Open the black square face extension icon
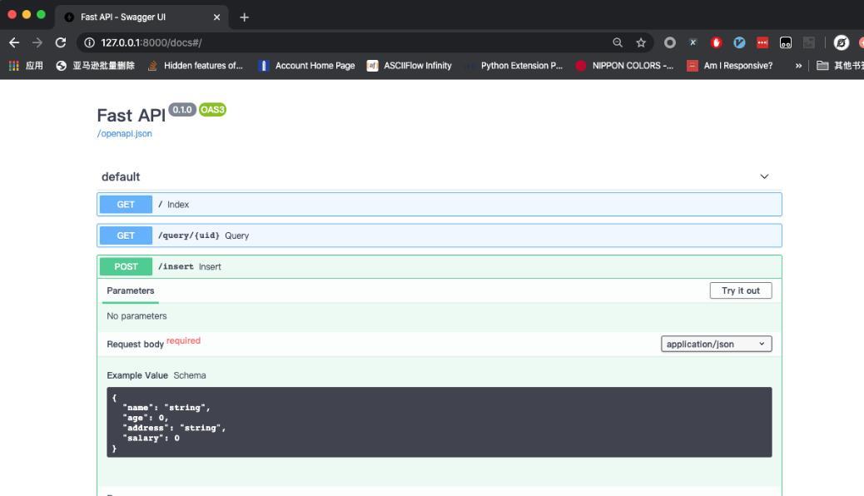Image resolution: width=864 pixels, height=496 pixels. click(x=785, y=42)
